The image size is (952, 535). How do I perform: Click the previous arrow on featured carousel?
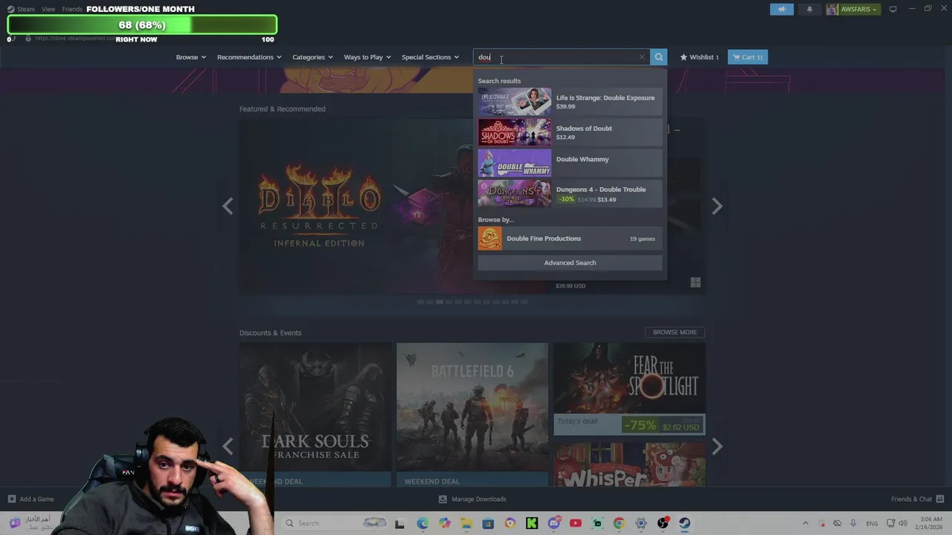tap(228, 206)
